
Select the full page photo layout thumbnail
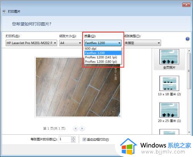tap(169, 59)
